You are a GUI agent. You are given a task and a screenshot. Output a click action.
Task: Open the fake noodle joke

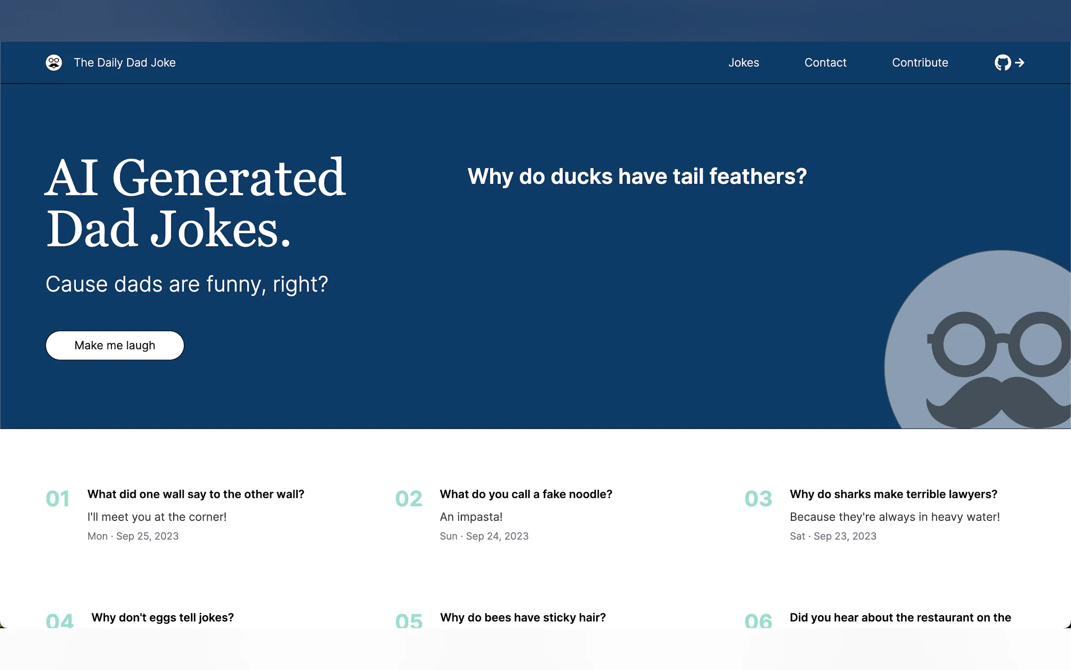[x=525, y=494]
